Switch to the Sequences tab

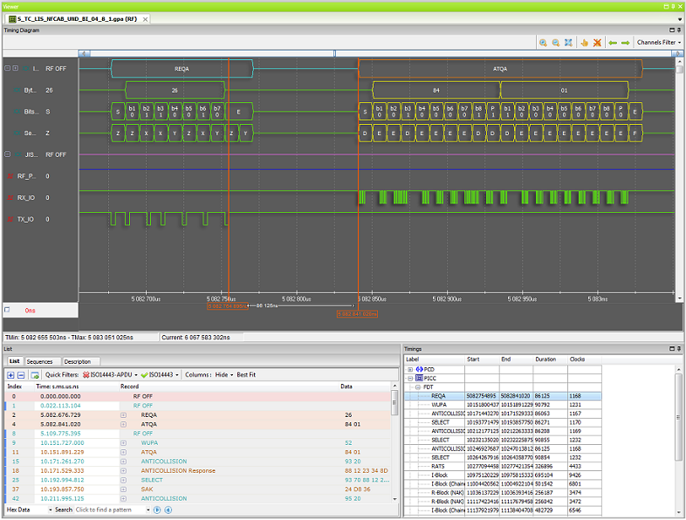point(39,361)
